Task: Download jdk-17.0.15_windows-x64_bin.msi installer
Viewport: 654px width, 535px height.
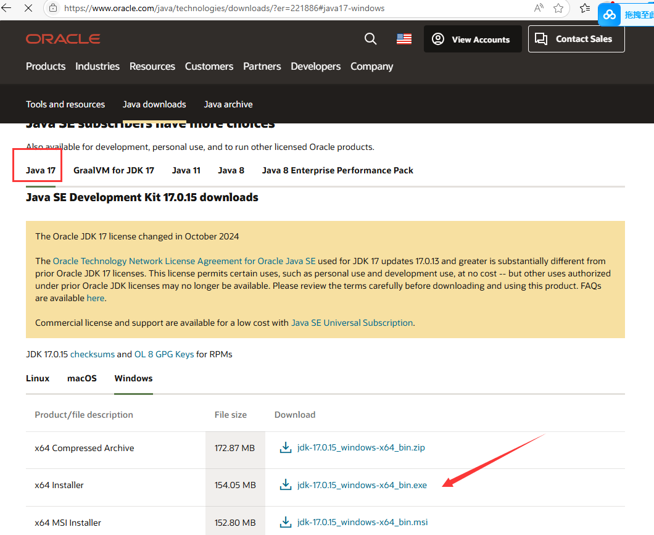Action: pyautogui.click(x=362, y=522)
